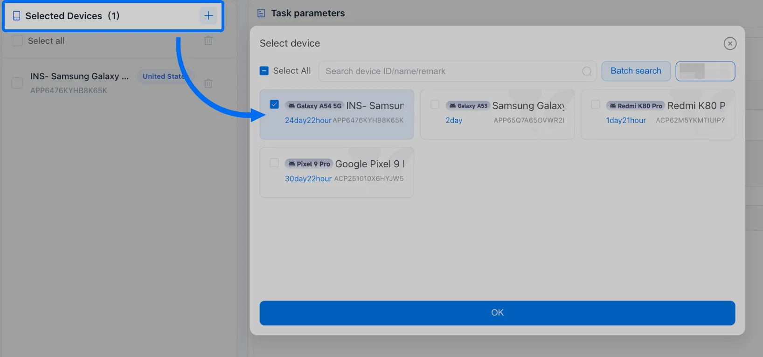The height and width of the screenshot is (357, 763).
Task: Check the Galaxy A53 device card
Action: point(435,104)
